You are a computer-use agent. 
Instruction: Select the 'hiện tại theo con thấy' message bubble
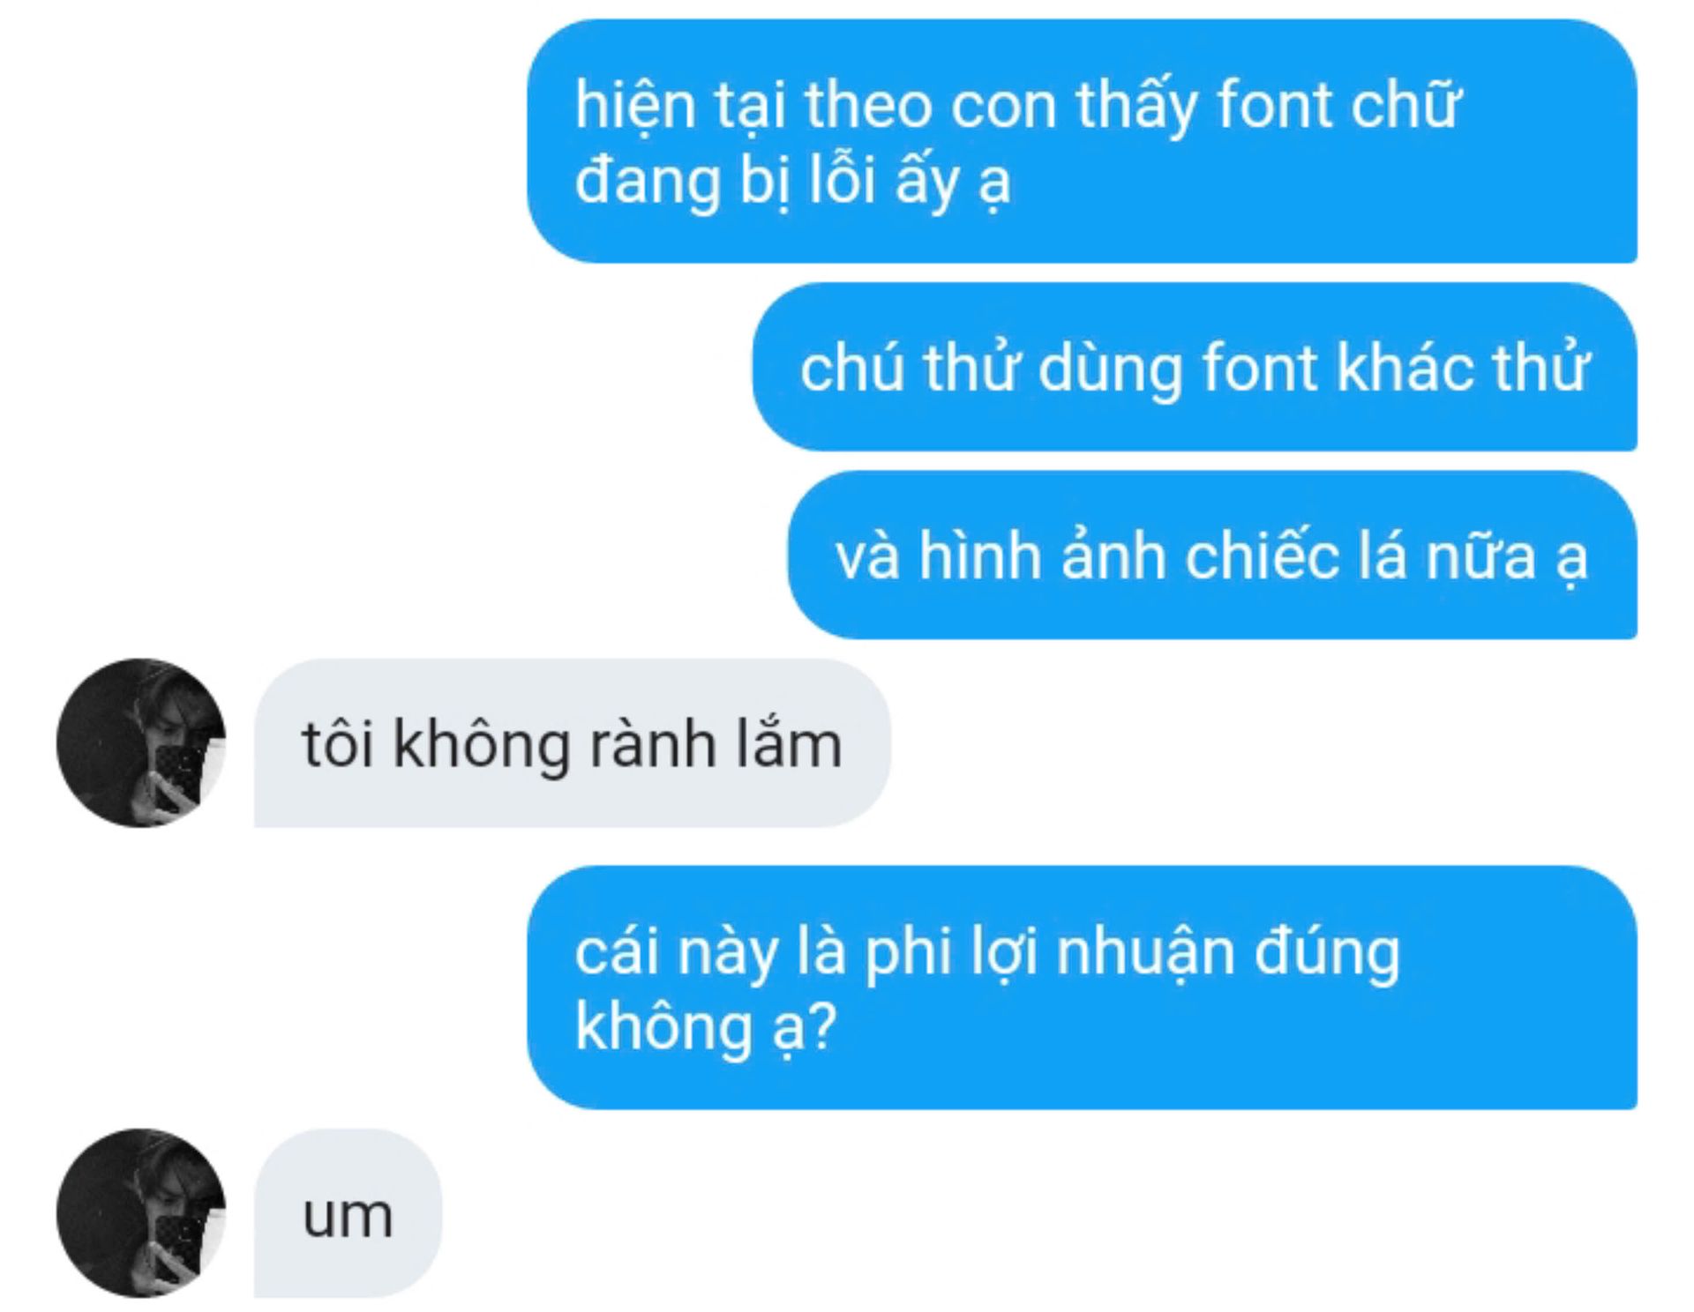click(1082, 141)
